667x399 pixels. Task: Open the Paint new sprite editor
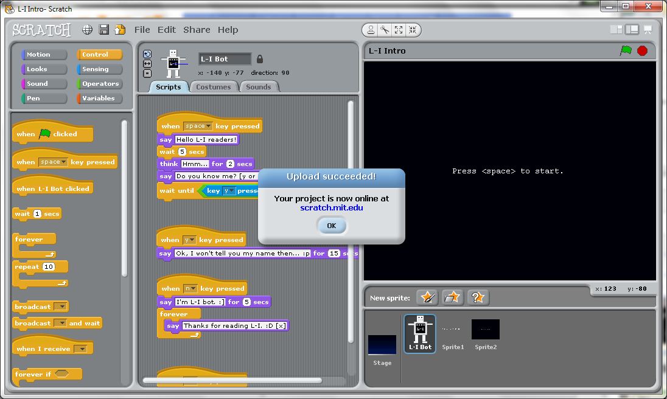click(x=427, y=297)
